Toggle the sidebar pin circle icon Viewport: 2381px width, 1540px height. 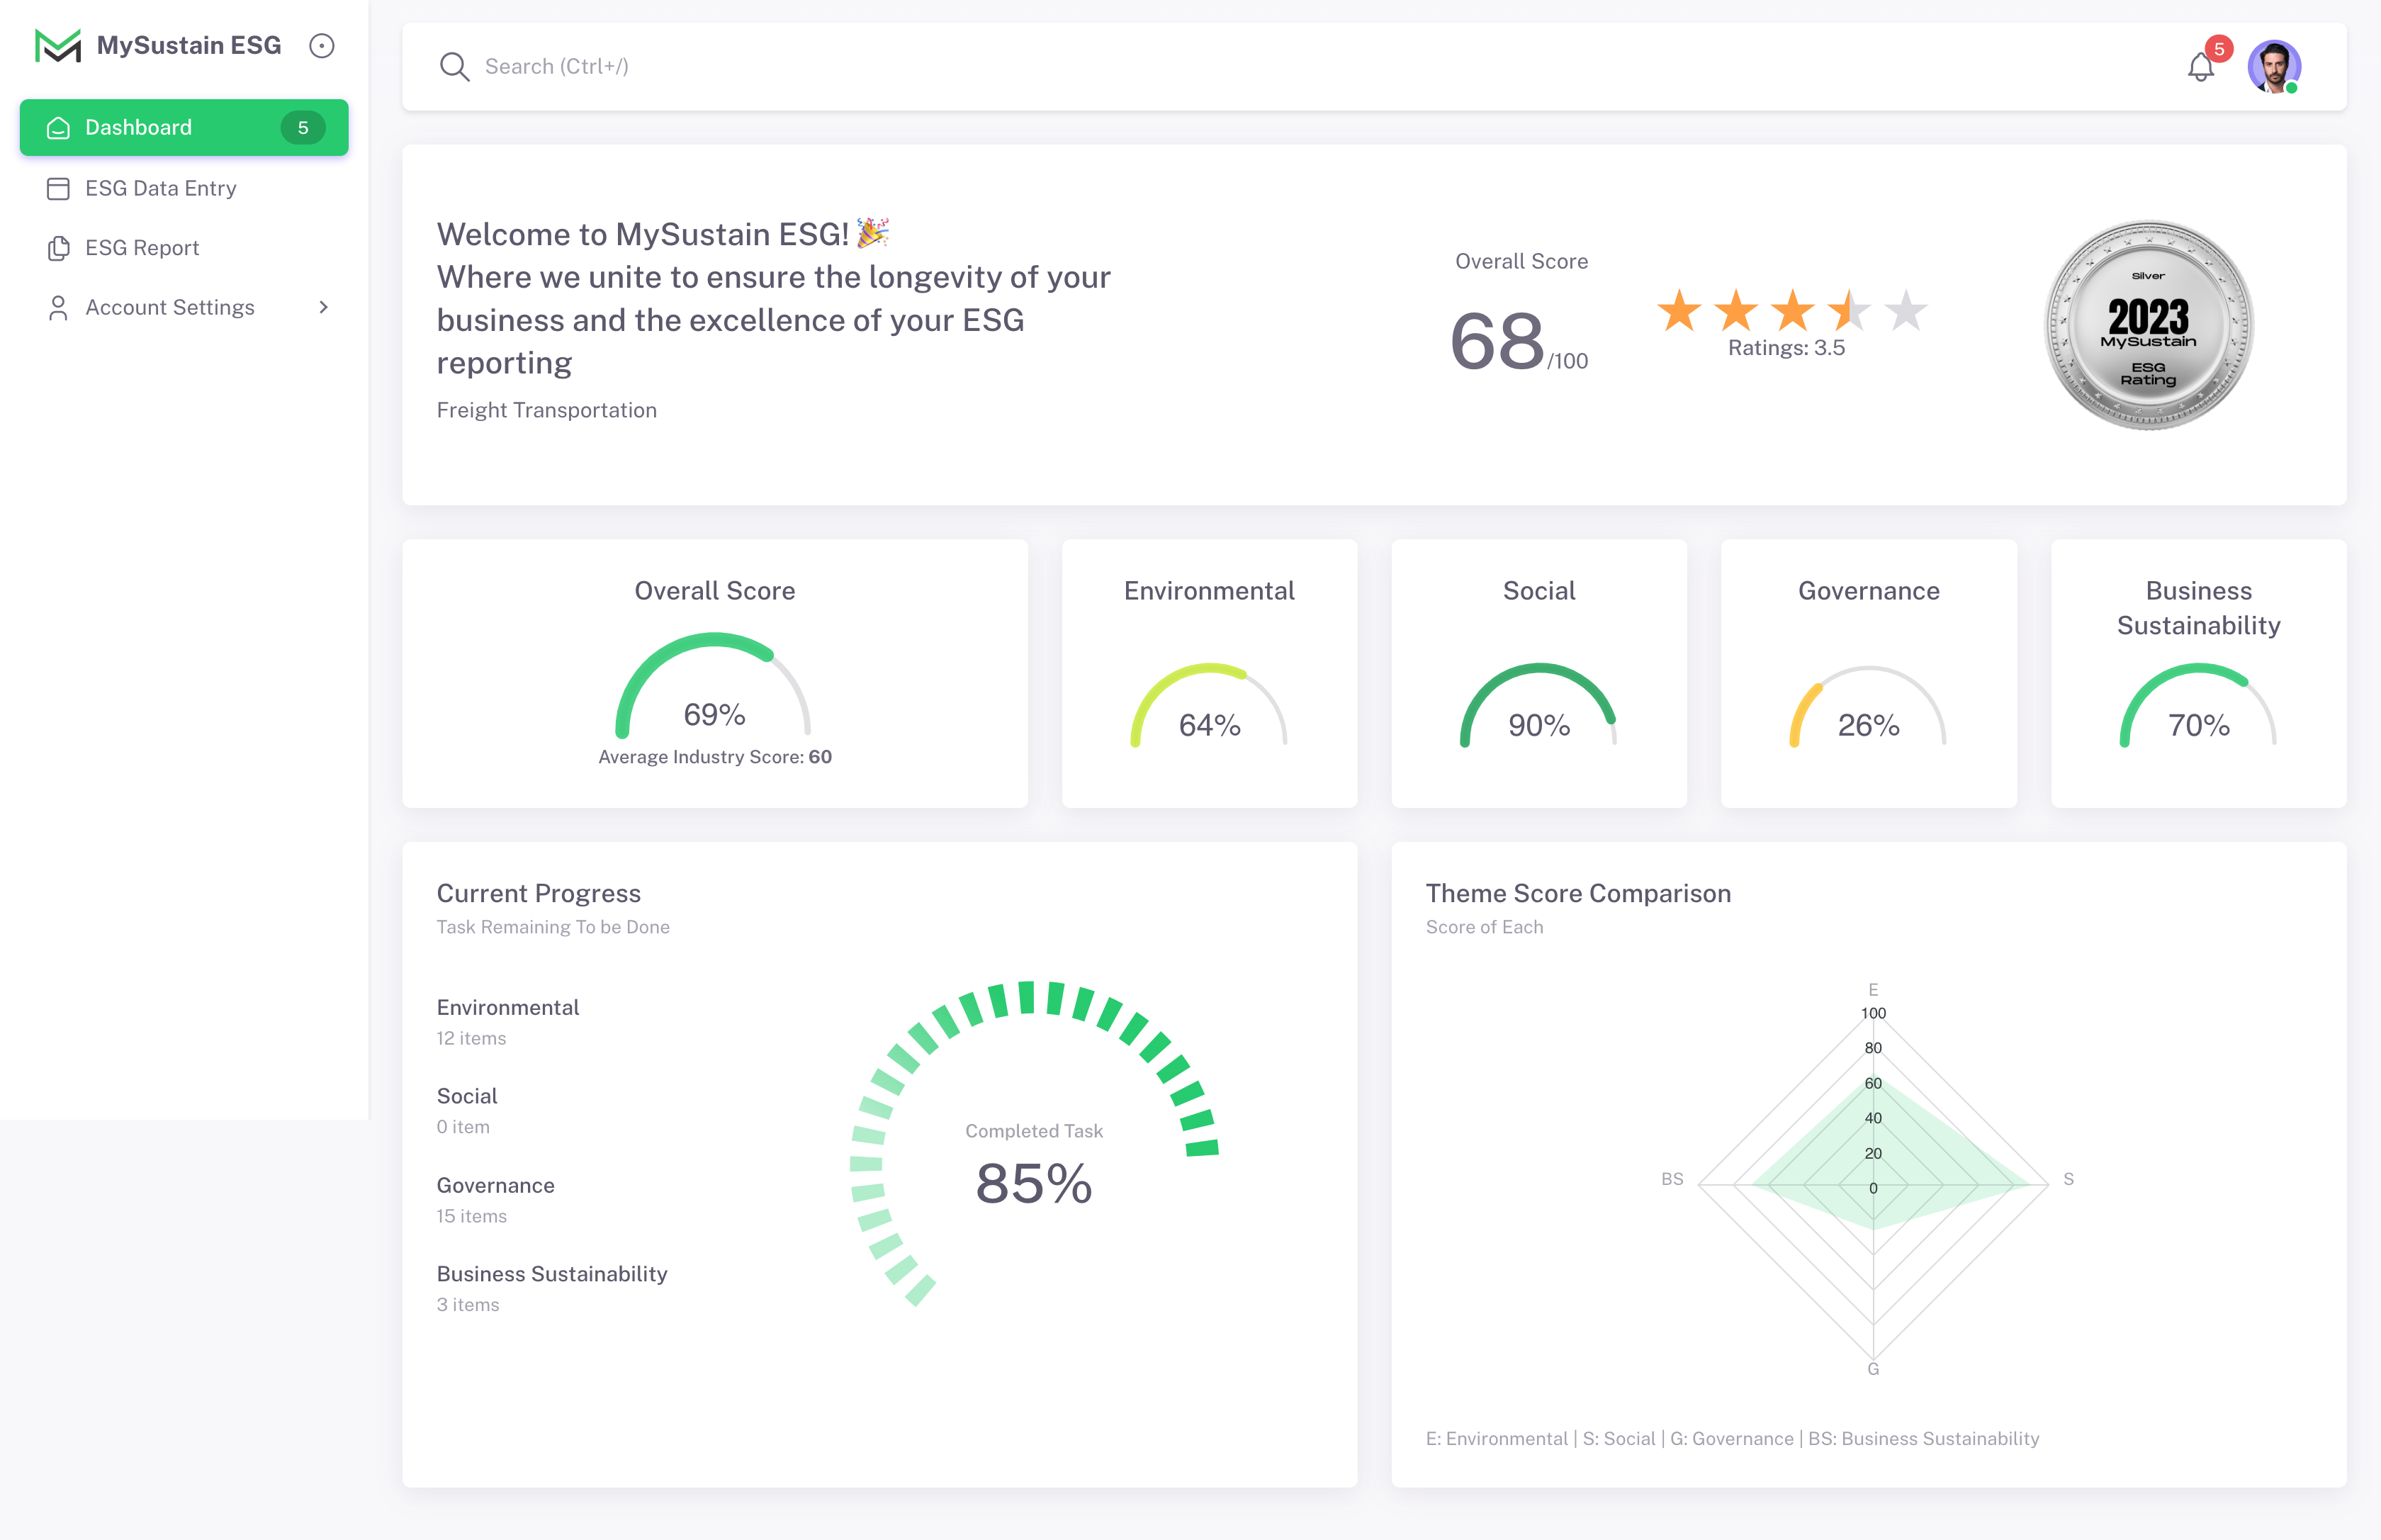pyautogui.click(x=321, y=46)
